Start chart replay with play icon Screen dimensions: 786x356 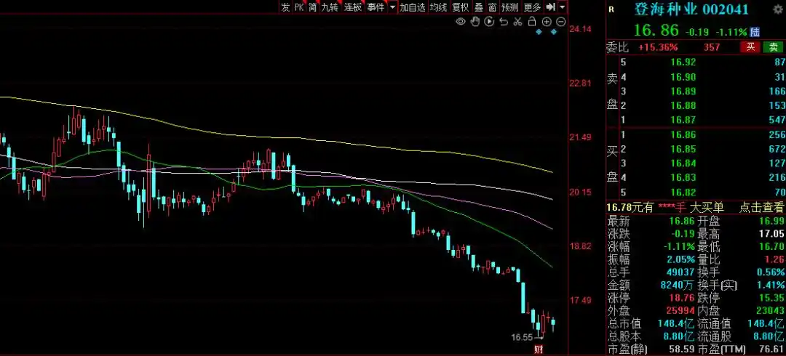(x=489, y=22)
